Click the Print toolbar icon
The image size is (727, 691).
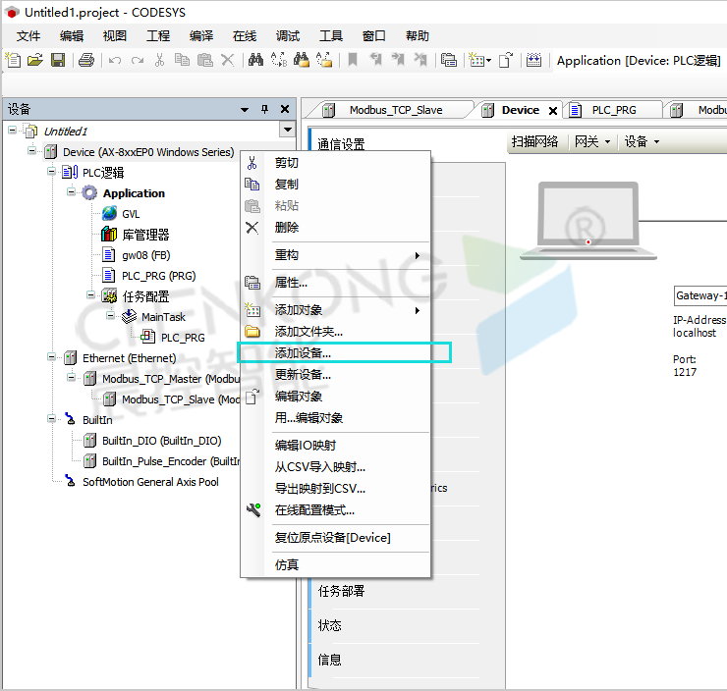point(85,60)
